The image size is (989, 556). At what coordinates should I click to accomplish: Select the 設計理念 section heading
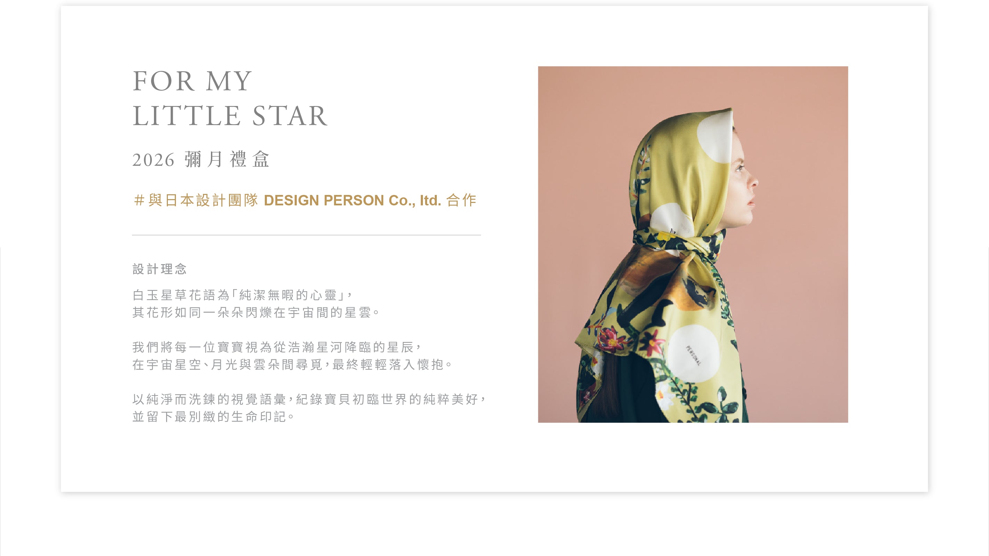coord(160,269)
